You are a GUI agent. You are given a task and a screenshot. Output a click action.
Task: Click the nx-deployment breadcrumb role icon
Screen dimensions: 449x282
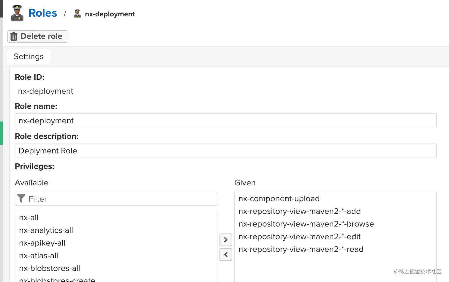click(77, 14)
